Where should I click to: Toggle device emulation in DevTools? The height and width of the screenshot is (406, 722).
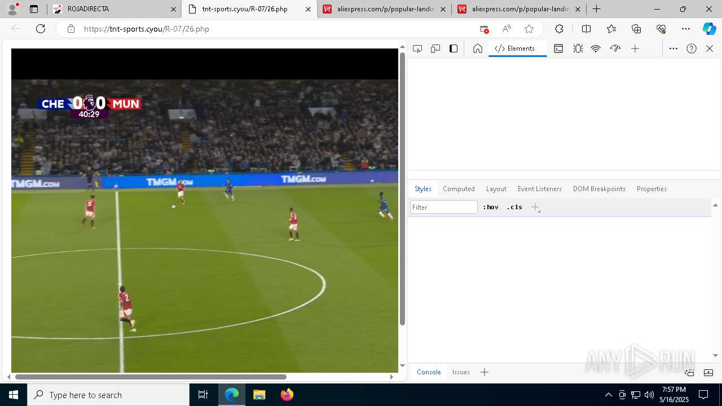click(435, 48)
